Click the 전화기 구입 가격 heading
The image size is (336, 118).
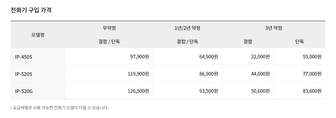point(31,10)
